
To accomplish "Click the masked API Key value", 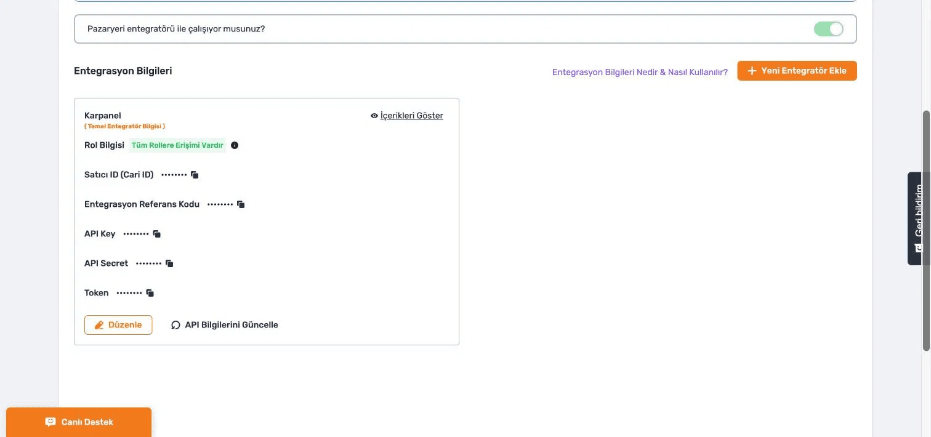I will tap(136, 234).
